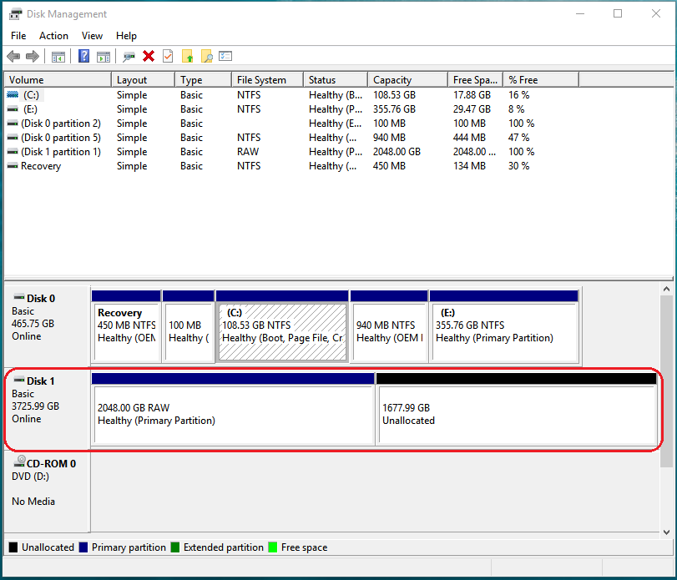Click the CD-ROM 0 disc drive icon
This screenshot has width=677, height=580.
click(x=19, y=461)
